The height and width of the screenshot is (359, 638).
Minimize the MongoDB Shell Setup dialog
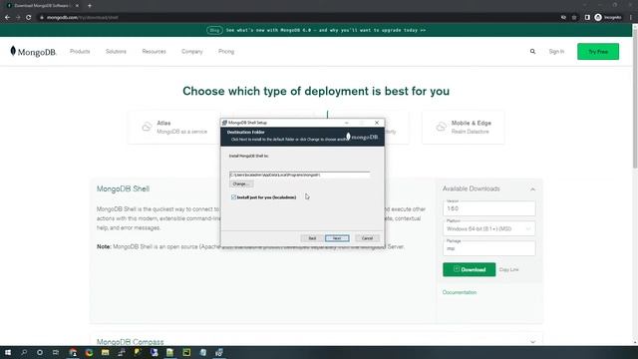pos(347,123)
